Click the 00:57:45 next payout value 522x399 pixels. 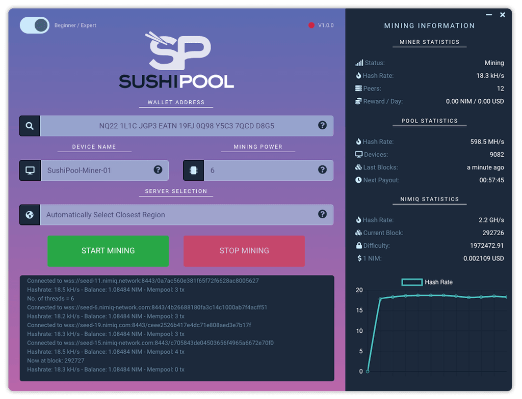point(492,180)
